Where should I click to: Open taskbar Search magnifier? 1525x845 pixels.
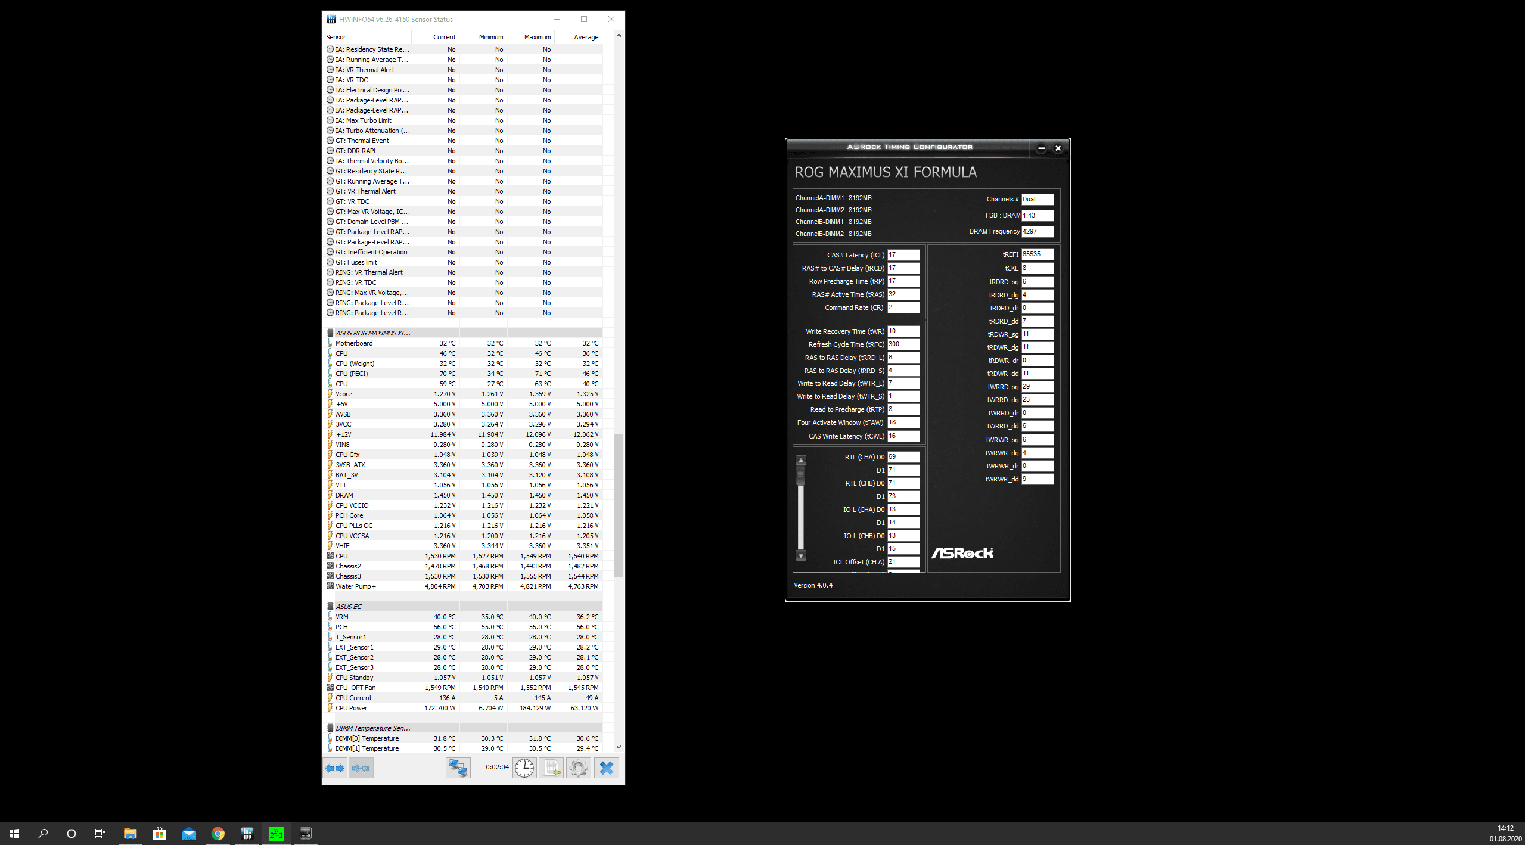click(43, 834)
